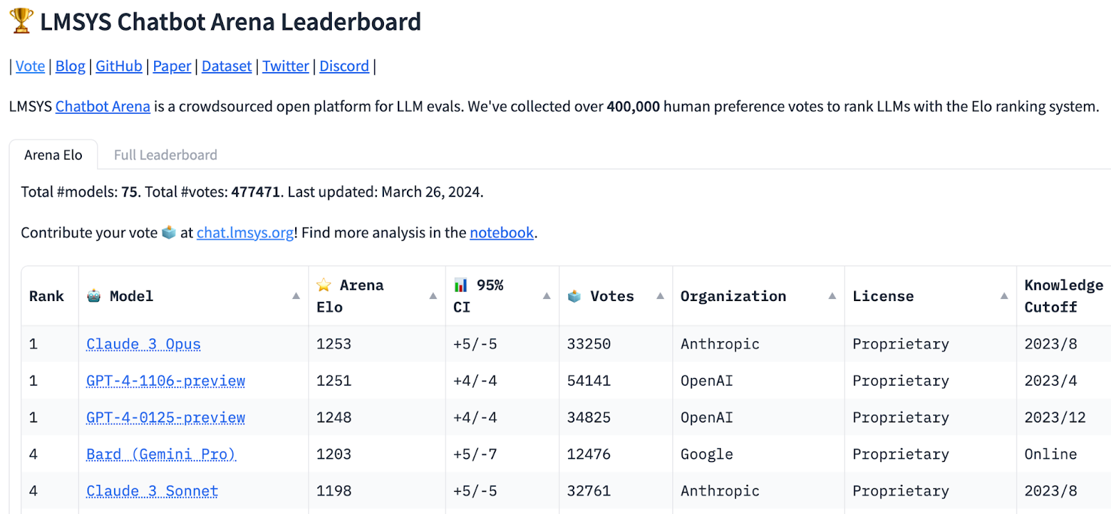
Task: Sort table by Model column arrow
Action: pyautogui.click(x=296, y=296)
